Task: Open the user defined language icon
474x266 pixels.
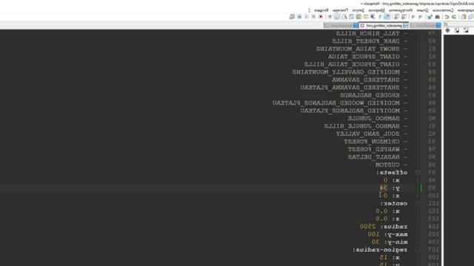Action: click(366, 17)
